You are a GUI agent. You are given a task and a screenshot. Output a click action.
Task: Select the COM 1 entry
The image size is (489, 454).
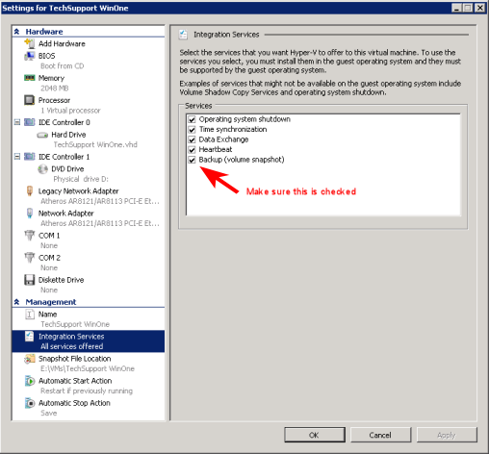tap(49, 236)
